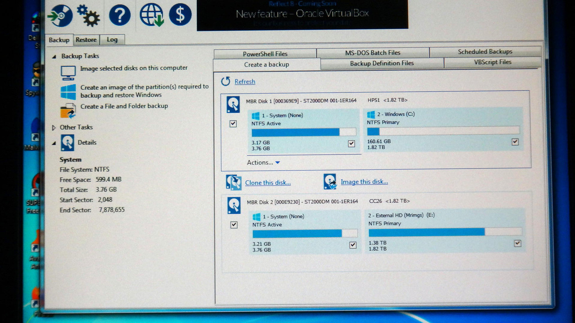Click the Clone this disk icon
This screenshot has height=323, width=575.
234,183
